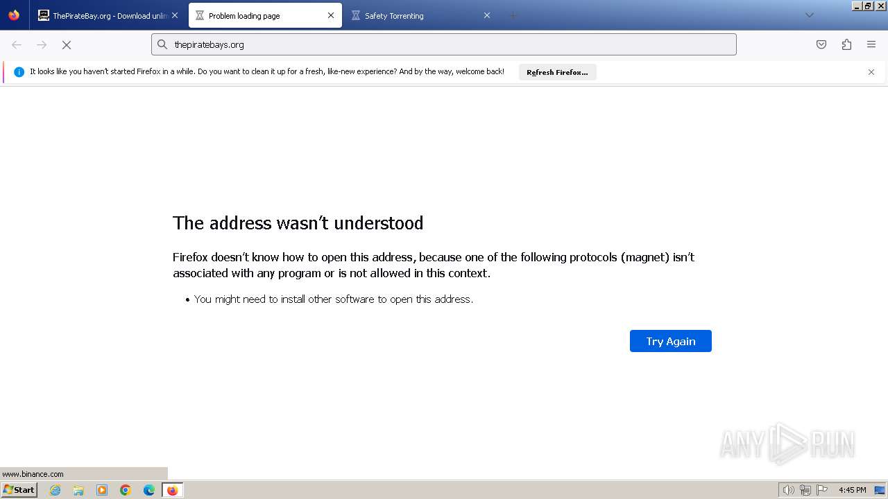888x499 pixels.
Task: Close the Safety Torrenting tab
Action: coord(487,15)
